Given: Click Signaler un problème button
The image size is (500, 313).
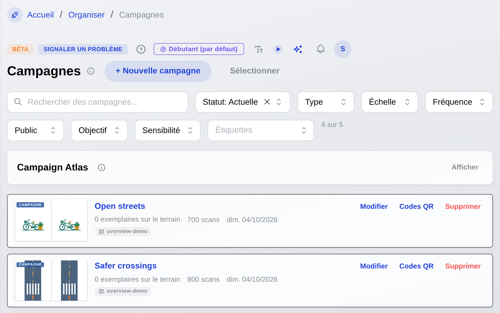Looking at the screenshot, I should tap(83, 49).
